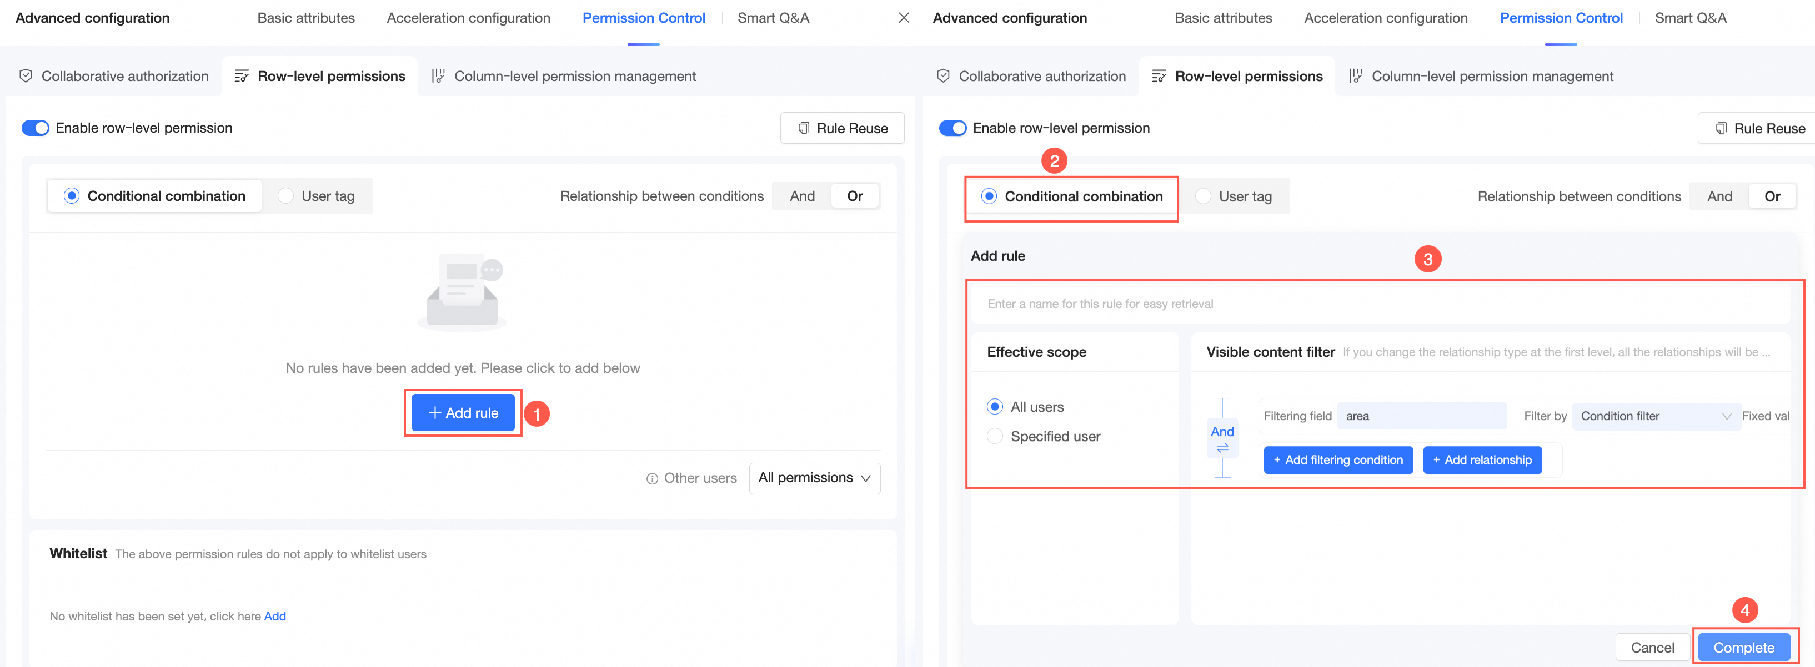Click the shield icon in the right panel
Viewport: 1815px width, 667px height.
coord(942,76)
